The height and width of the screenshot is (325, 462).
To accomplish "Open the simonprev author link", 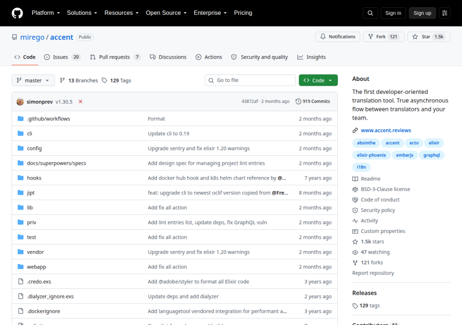I will (40, 102).
